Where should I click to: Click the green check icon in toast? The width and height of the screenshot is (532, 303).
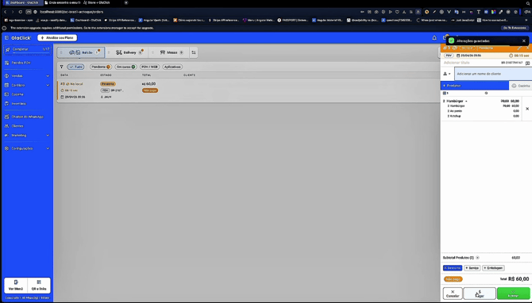click(x=451, y=40)
